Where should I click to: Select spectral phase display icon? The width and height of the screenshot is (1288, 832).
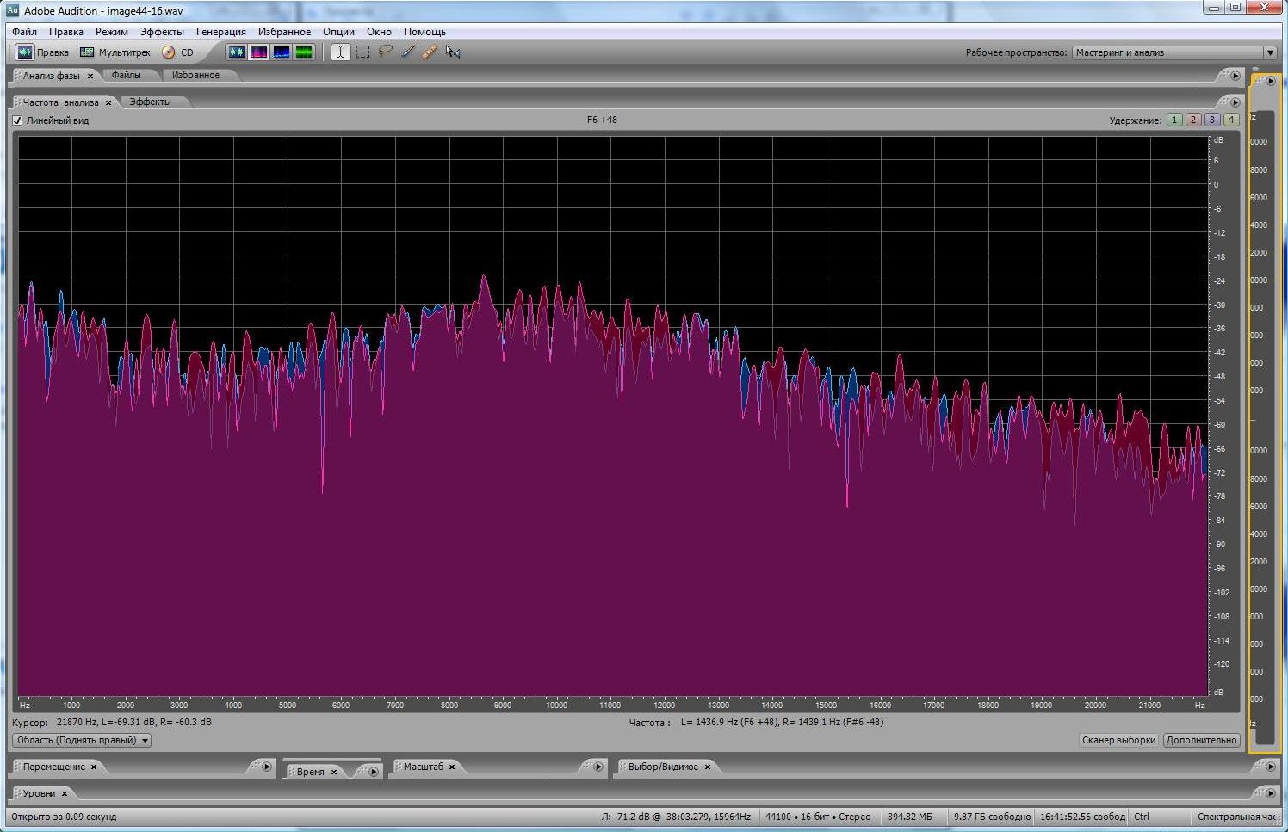pyautogui.click(x=304, y=52)
